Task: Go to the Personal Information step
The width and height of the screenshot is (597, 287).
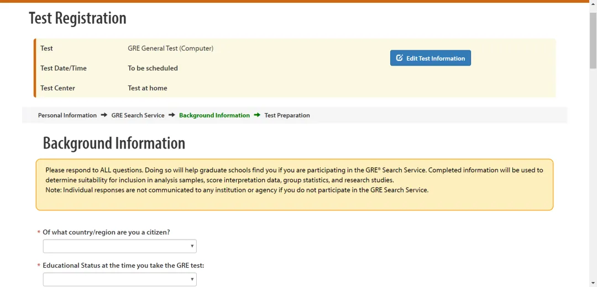Action: point(67,115)
